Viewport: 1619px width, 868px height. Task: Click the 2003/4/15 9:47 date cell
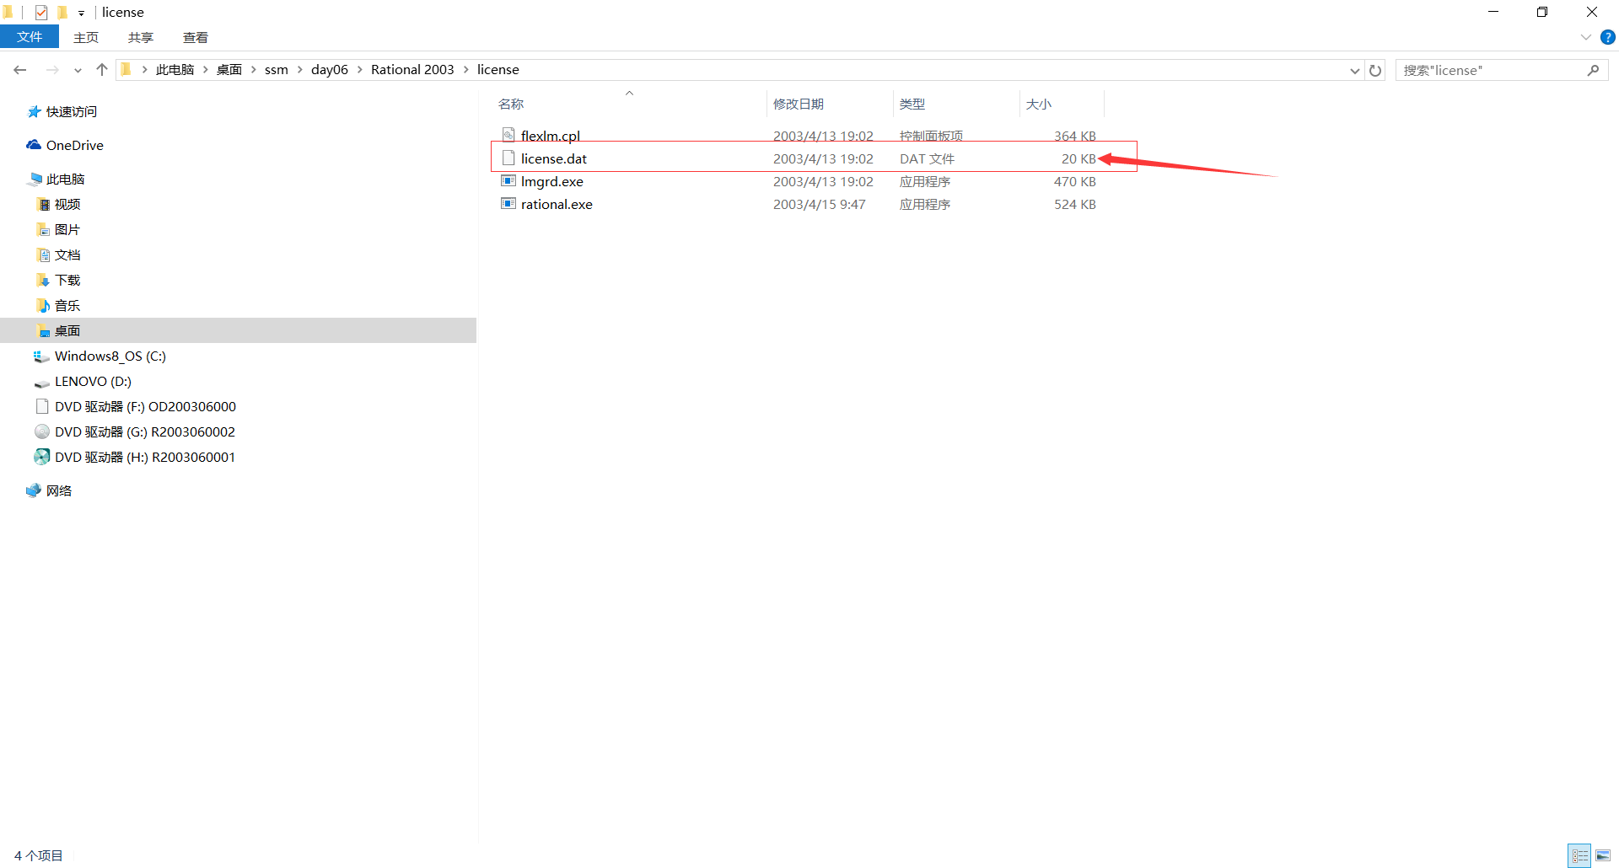[820, 204]
